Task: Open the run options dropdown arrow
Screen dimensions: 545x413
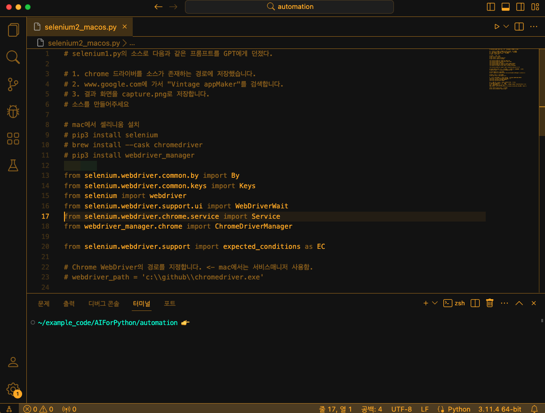Action: pyautogui.click(x=506, y=27)
